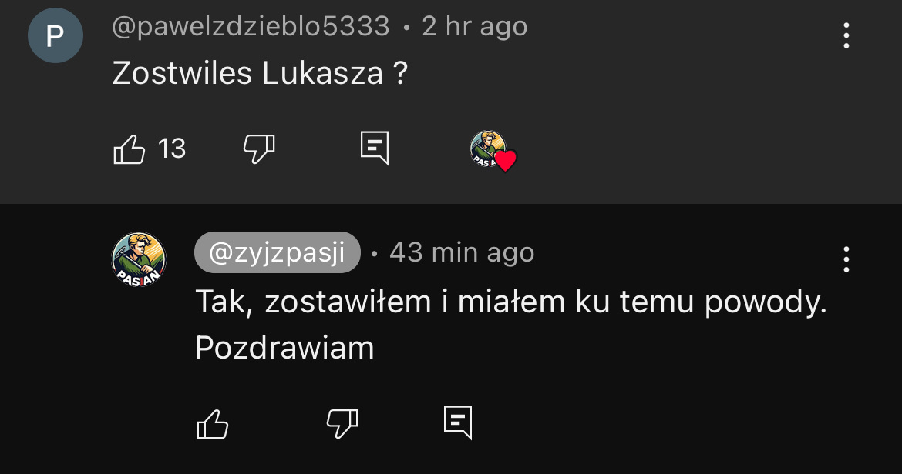
Task: Click the reply line starting 'Tak, zostawiłem'
Action: tap(510, 302)
